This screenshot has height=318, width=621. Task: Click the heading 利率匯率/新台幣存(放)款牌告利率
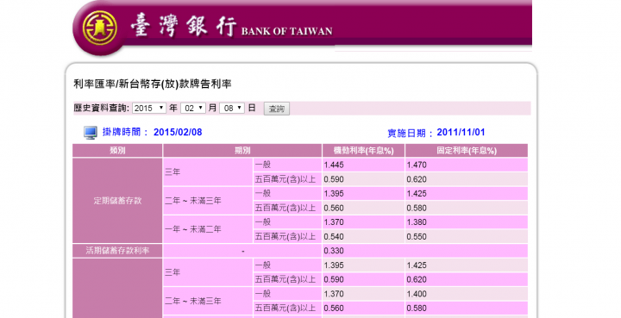pos(153,84)
